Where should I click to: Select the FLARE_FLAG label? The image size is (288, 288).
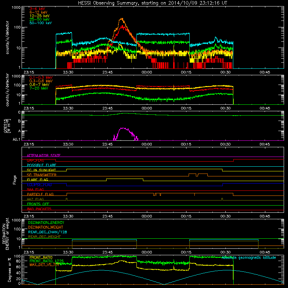click(37, 180)
